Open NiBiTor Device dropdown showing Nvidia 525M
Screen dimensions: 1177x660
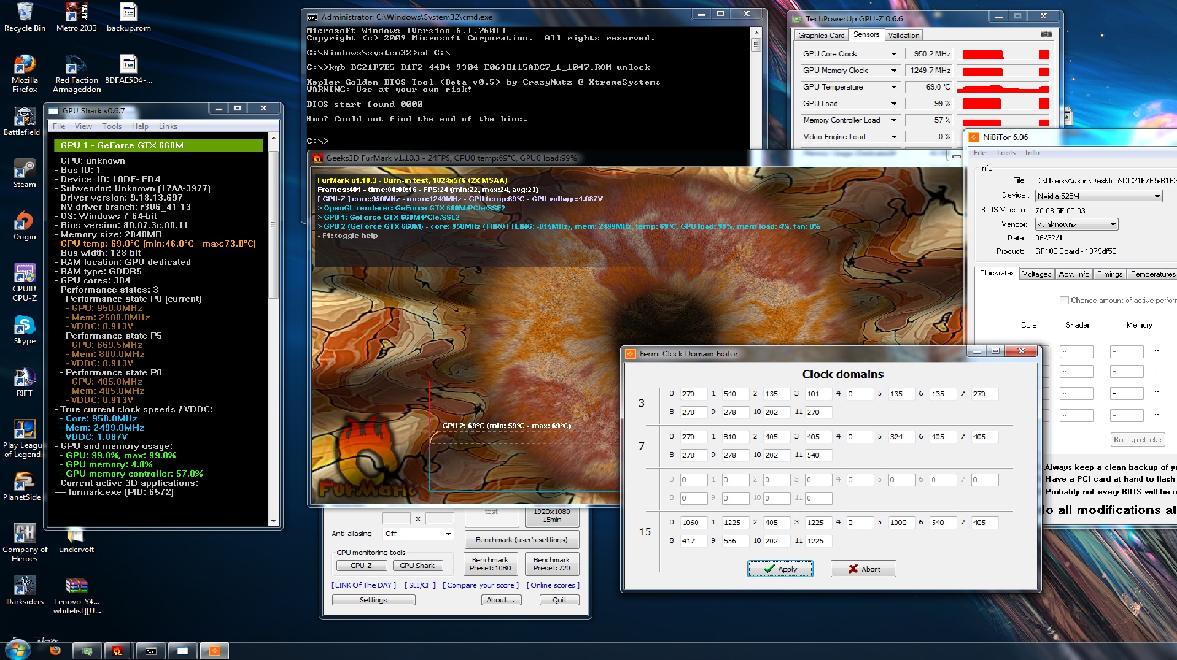pyautogui.click(x=1098, y=196)
